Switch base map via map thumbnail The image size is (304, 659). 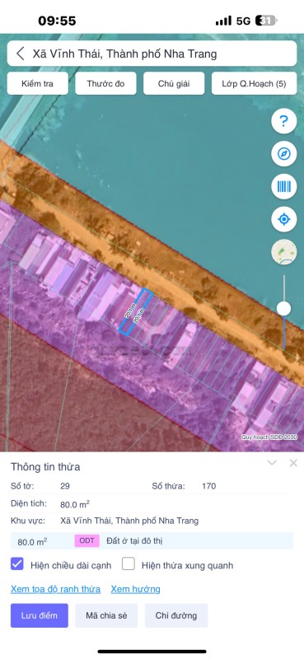(284, 252)
